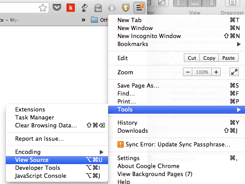The height and width of the screenshot is (184, 245).
Task: Click the bookmark star icon
Action: pyautogui.click(x=43, y=8)
